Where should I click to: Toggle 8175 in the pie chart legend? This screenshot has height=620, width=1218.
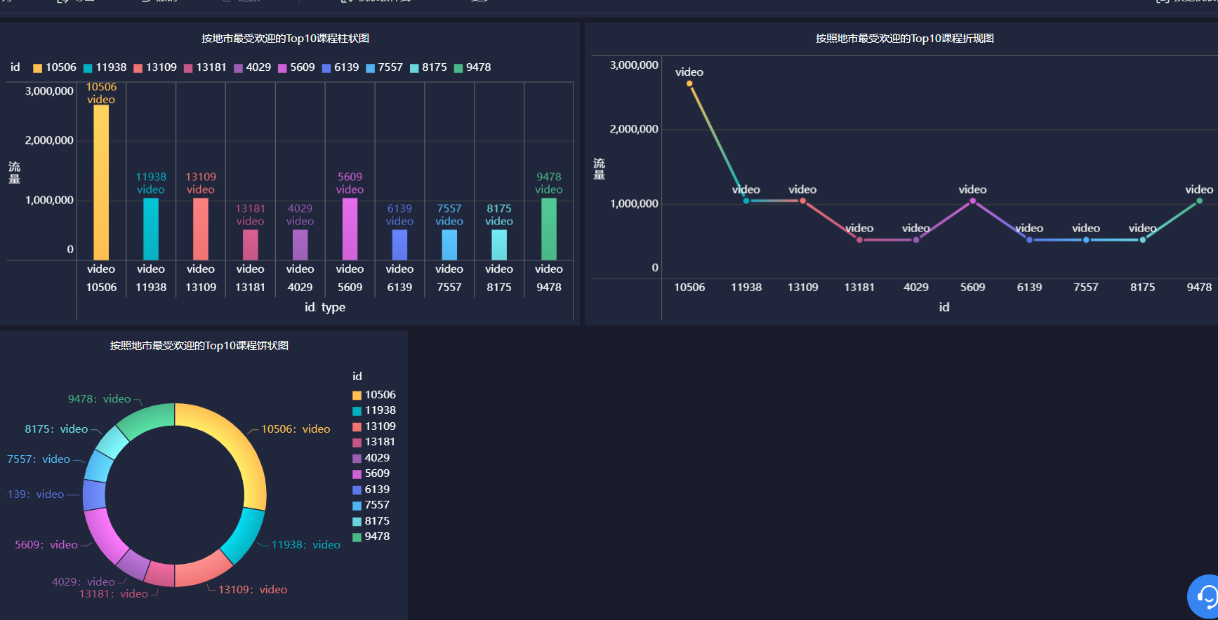pyautogui.click(x=371, y=521)
